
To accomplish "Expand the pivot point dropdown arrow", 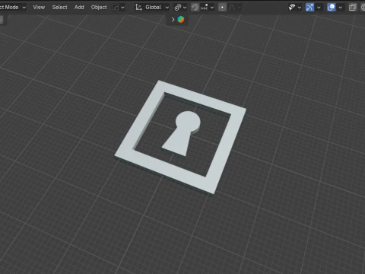I will tap(185, 8).
